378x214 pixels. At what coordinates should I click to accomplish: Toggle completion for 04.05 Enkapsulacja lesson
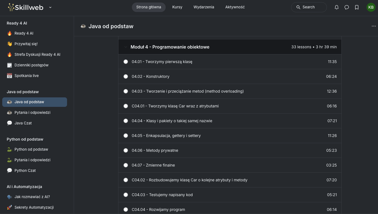pyautogui.click(x=126, y=136)
